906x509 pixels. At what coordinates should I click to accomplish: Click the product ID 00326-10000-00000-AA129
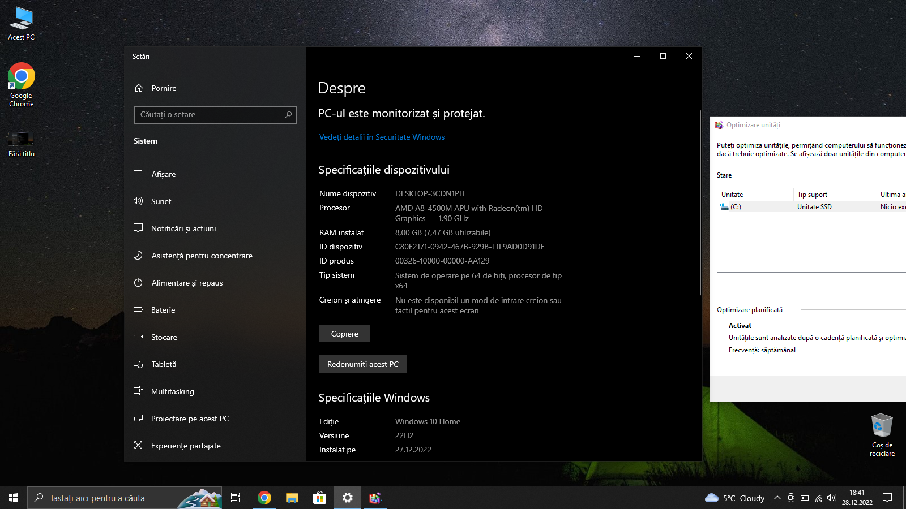point(442,261)
